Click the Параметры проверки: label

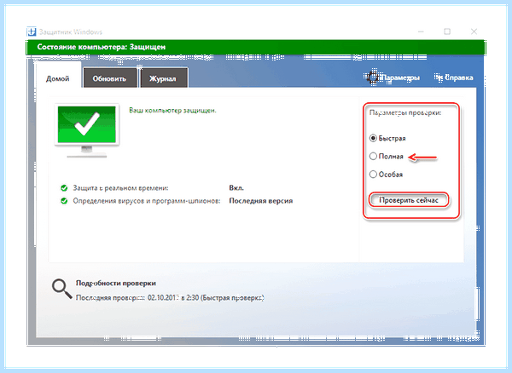(405, 112)
